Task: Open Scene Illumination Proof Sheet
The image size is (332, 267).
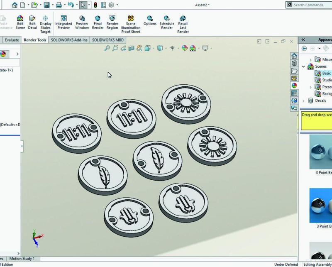Action: (131, 24)
